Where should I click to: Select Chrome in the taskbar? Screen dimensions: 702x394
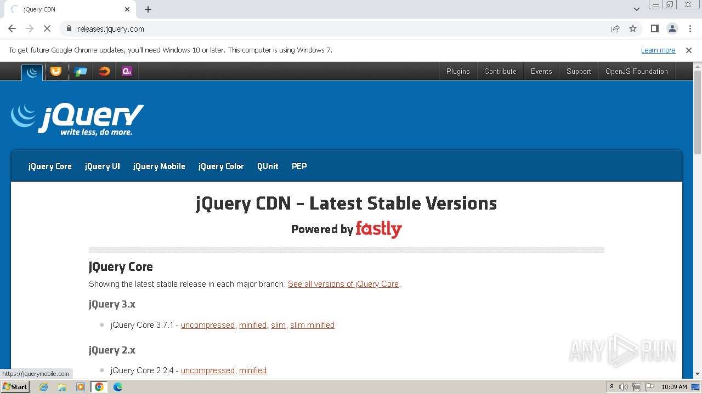[x=99, y=387]
